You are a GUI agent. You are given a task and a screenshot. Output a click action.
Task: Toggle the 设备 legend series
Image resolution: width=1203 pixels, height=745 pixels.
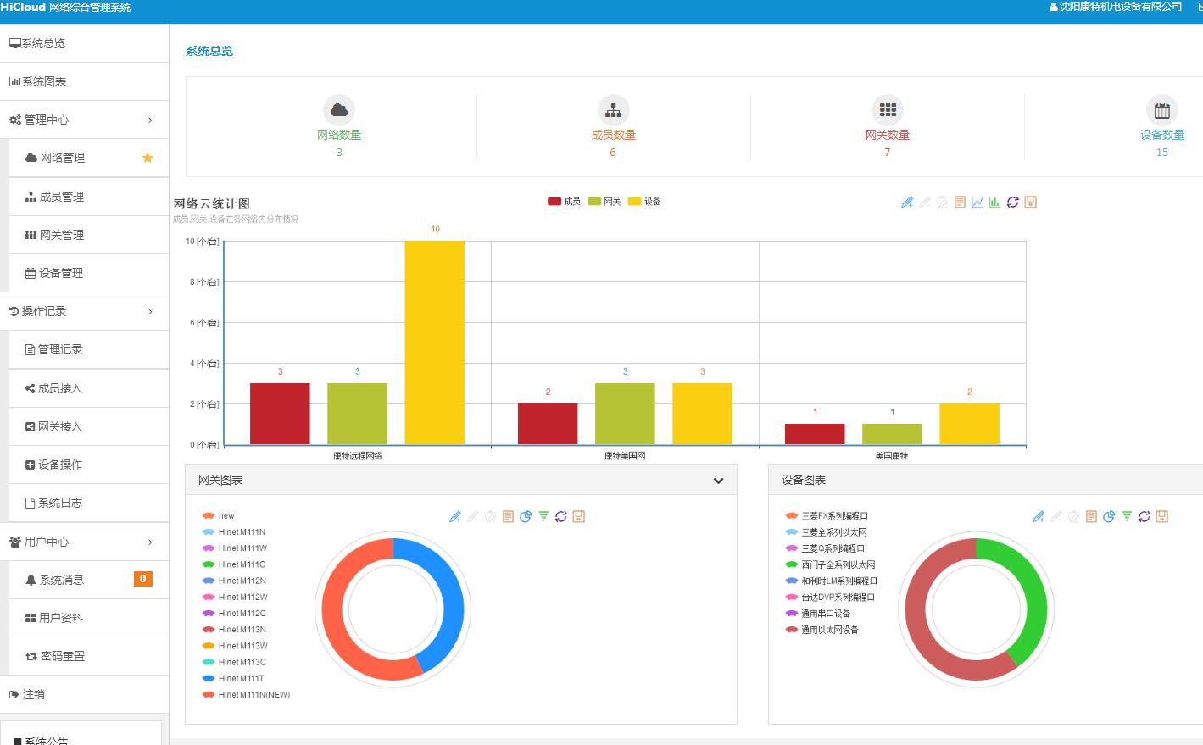click(x=644, y=202)
